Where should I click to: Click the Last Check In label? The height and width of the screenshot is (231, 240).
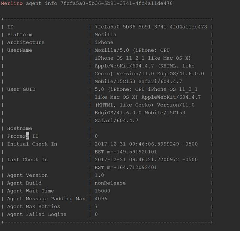click(x=27, y=160)
